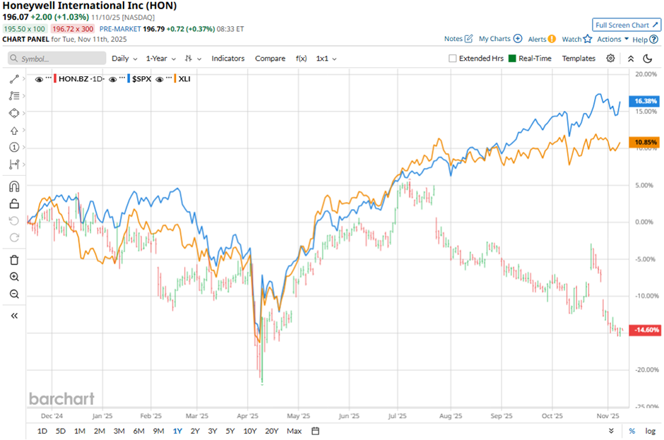Open the Daily frequency dropdown

[x=124, y=59]
